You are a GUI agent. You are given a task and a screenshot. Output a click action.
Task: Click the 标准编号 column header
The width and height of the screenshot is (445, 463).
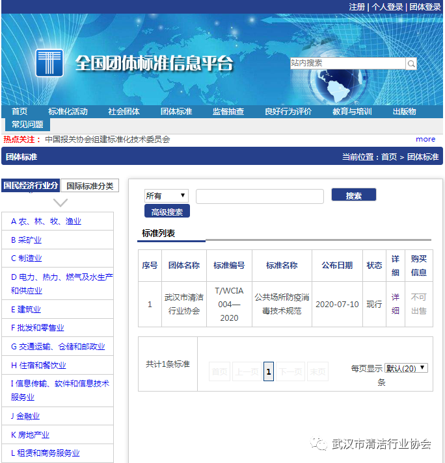pos(229,265)
